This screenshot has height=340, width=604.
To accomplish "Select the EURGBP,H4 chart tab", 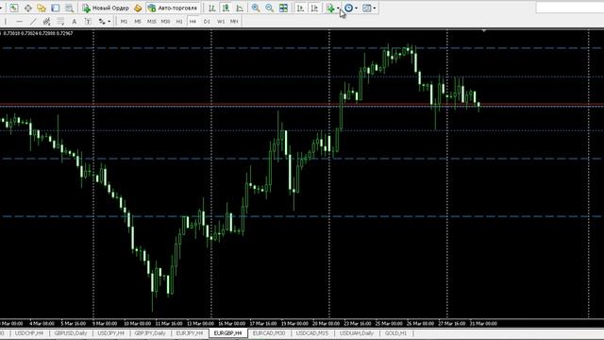I will pos(228,333).
